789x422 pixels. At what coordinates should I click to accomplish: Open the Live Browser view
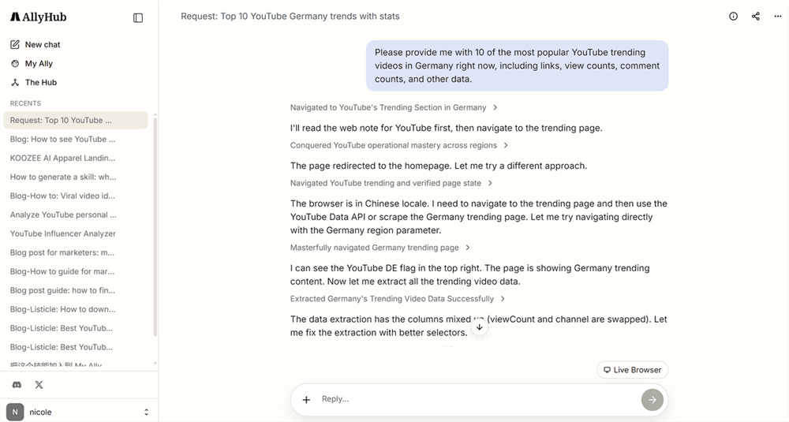[x=632, y=370]
